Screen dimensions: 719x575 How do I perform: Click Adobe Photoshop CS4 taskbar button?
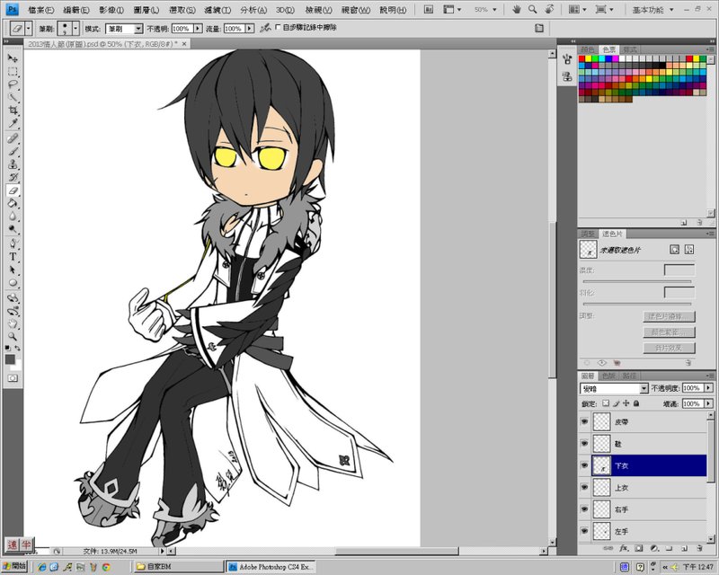271,567
